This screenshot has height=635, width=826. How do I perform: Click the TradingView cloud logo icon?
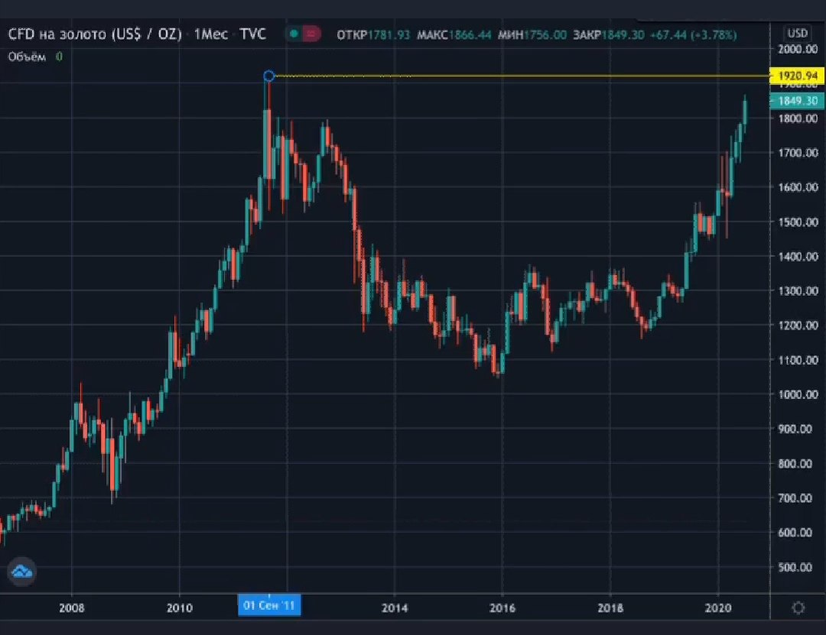[x=21, y=572]
